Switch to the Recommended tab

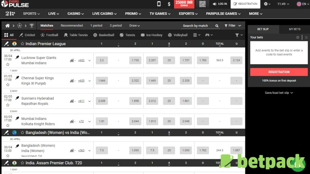click(x=72, y=25)
